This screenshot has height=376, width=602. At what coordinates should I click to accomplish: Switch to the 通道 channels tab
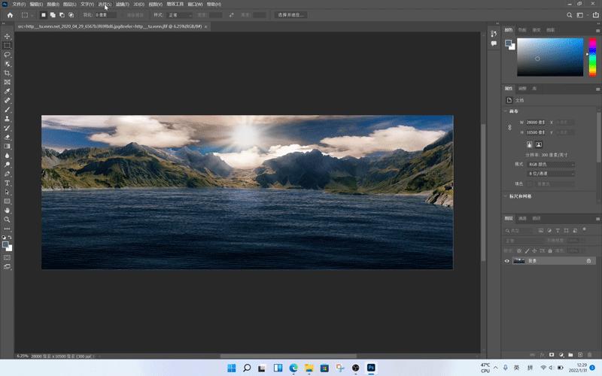(x=523, y=218)
